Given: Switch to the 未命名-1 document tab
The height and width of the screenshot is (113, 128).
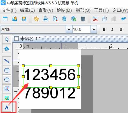Looking at the screenshot, I should coord(27,39).
